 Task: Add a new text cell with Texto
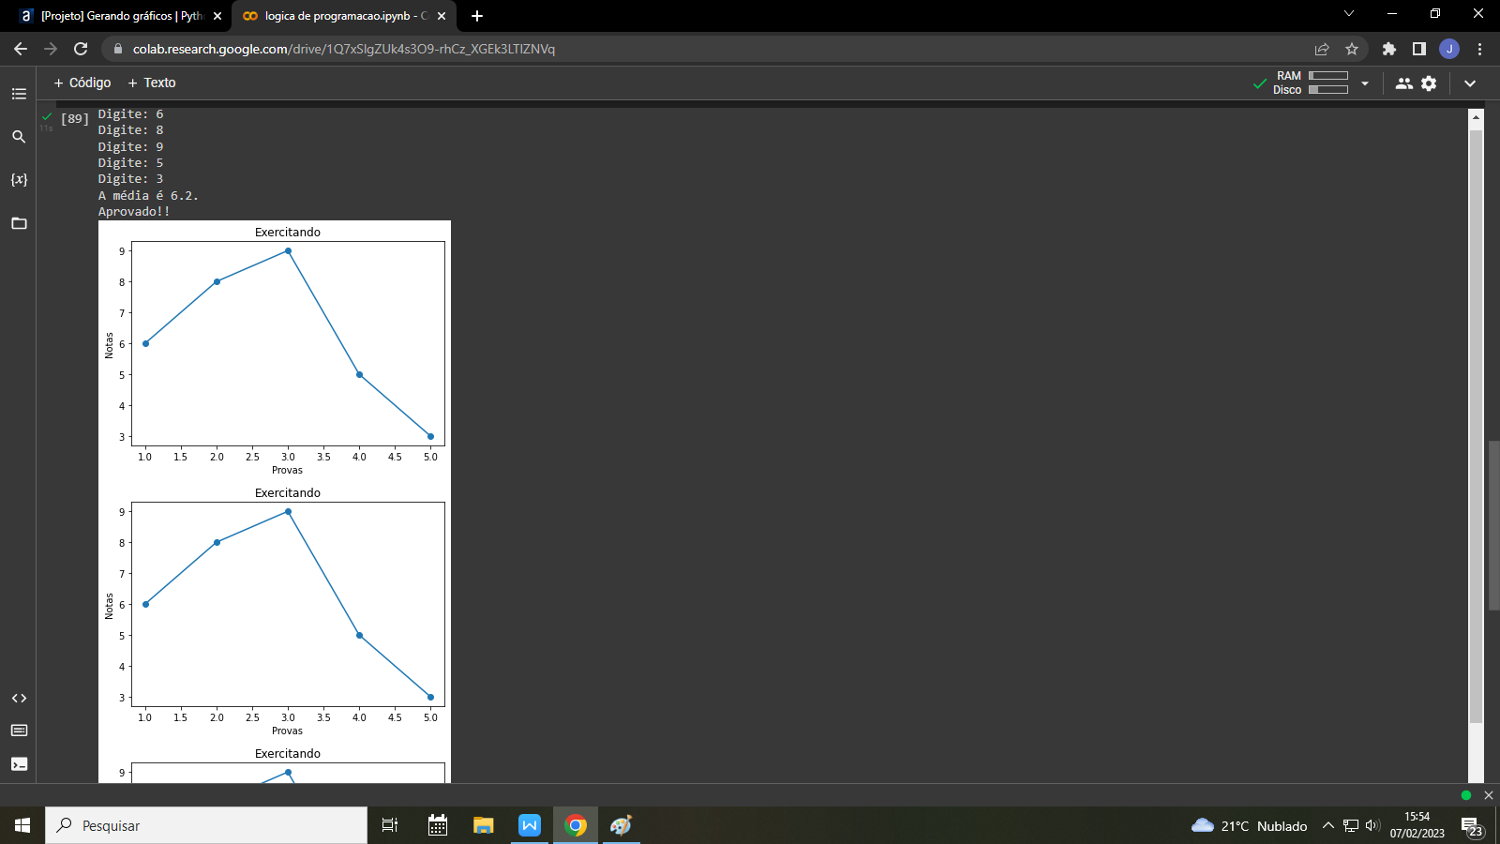click(152, 83)
